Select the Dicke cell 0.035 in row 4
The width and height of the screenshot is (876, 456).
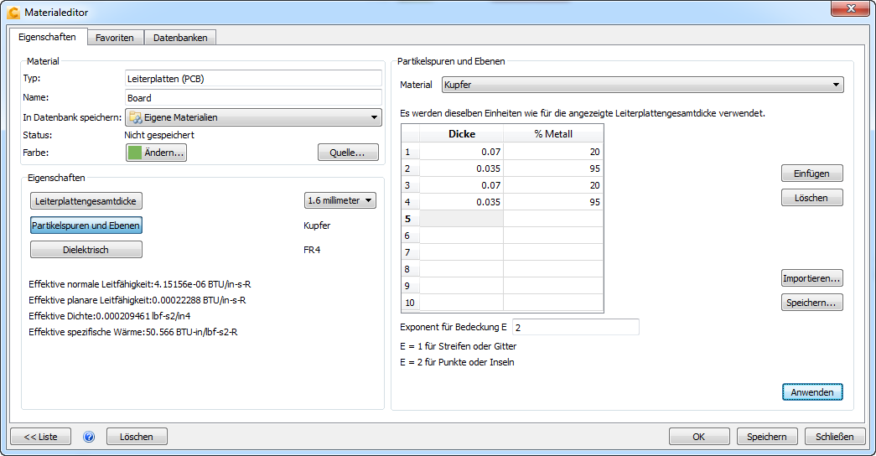(461, 202)
